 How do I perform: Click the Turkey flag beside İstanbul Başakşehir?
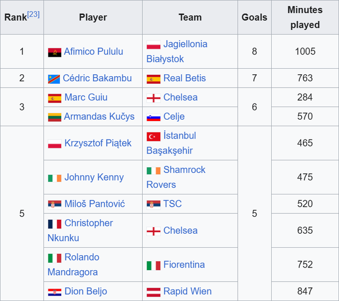pyautogui.click(x=153, y=136)
